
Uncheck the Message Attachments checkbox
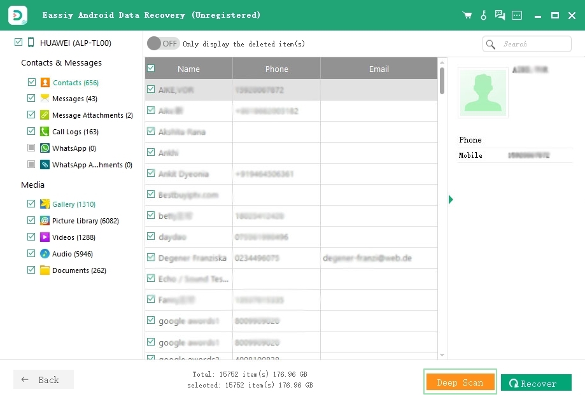click(x=31, y=115)
